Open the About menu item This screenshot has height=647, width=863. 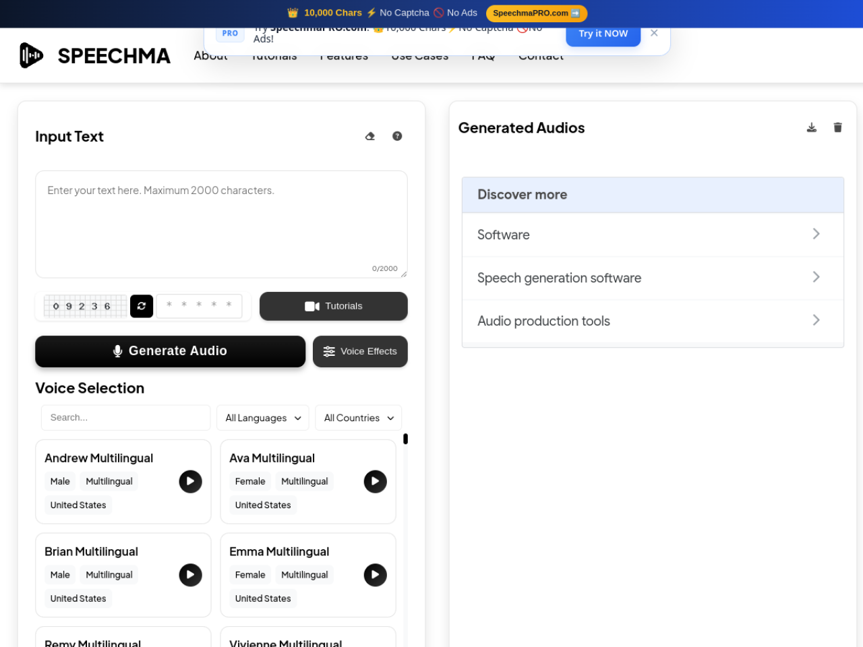point(210,56)
